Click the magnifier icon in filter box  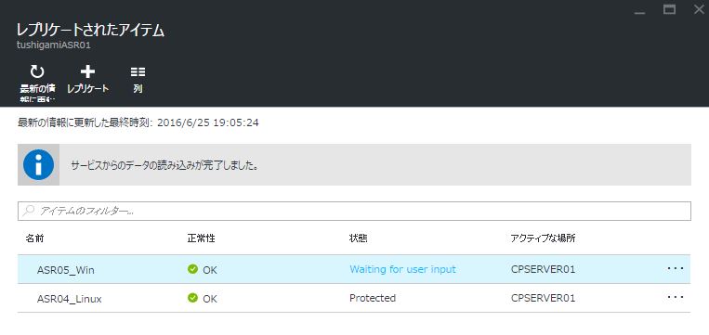tap(29, 211)
